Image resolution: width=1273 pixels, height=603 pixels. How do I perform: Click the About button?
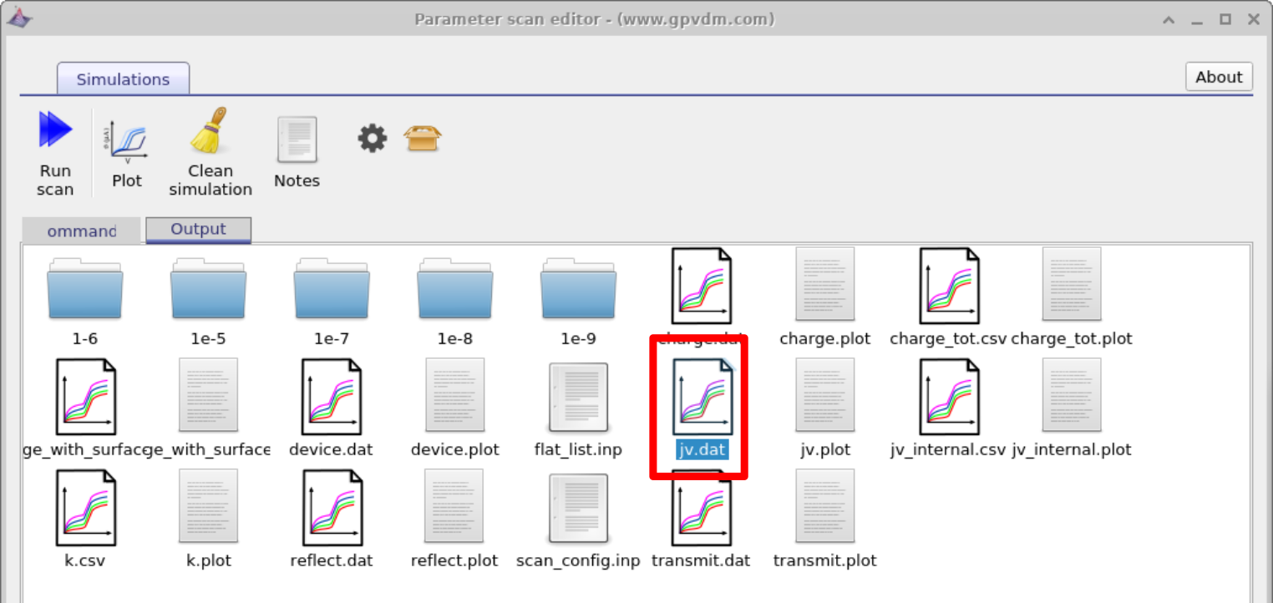click(1219, 76)
